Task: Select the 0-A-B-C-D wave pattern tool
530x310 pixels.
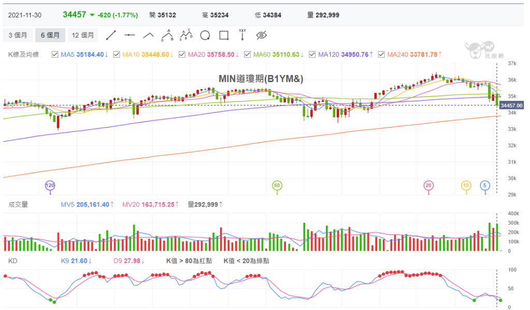Action: pos(186,36)
